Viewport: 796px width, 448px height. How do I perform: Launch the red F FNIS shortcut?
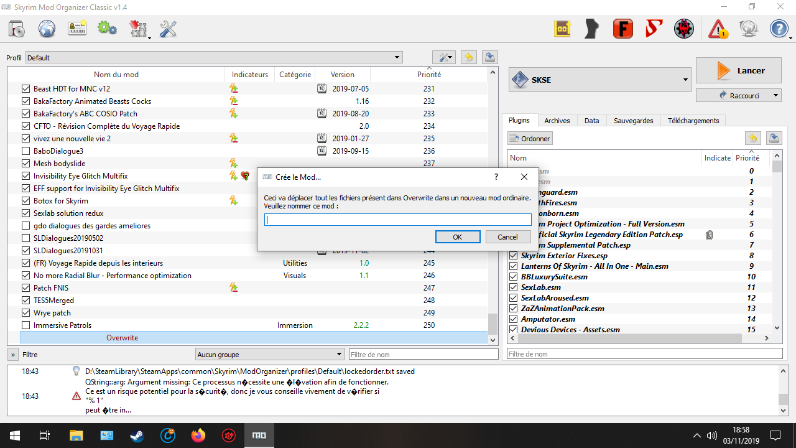[622, 29]
